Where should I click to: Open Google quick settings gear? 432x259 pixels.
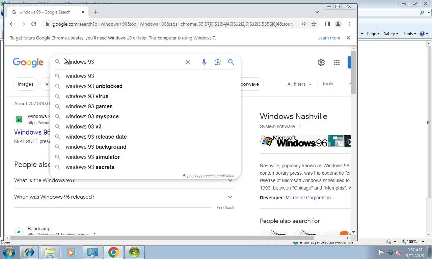[x=321, y=62]
